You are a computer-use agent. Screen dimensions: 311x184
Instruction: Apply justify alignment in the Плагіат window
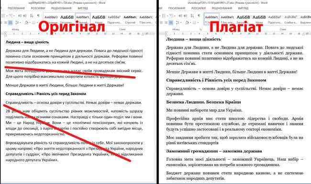[171, 22]
